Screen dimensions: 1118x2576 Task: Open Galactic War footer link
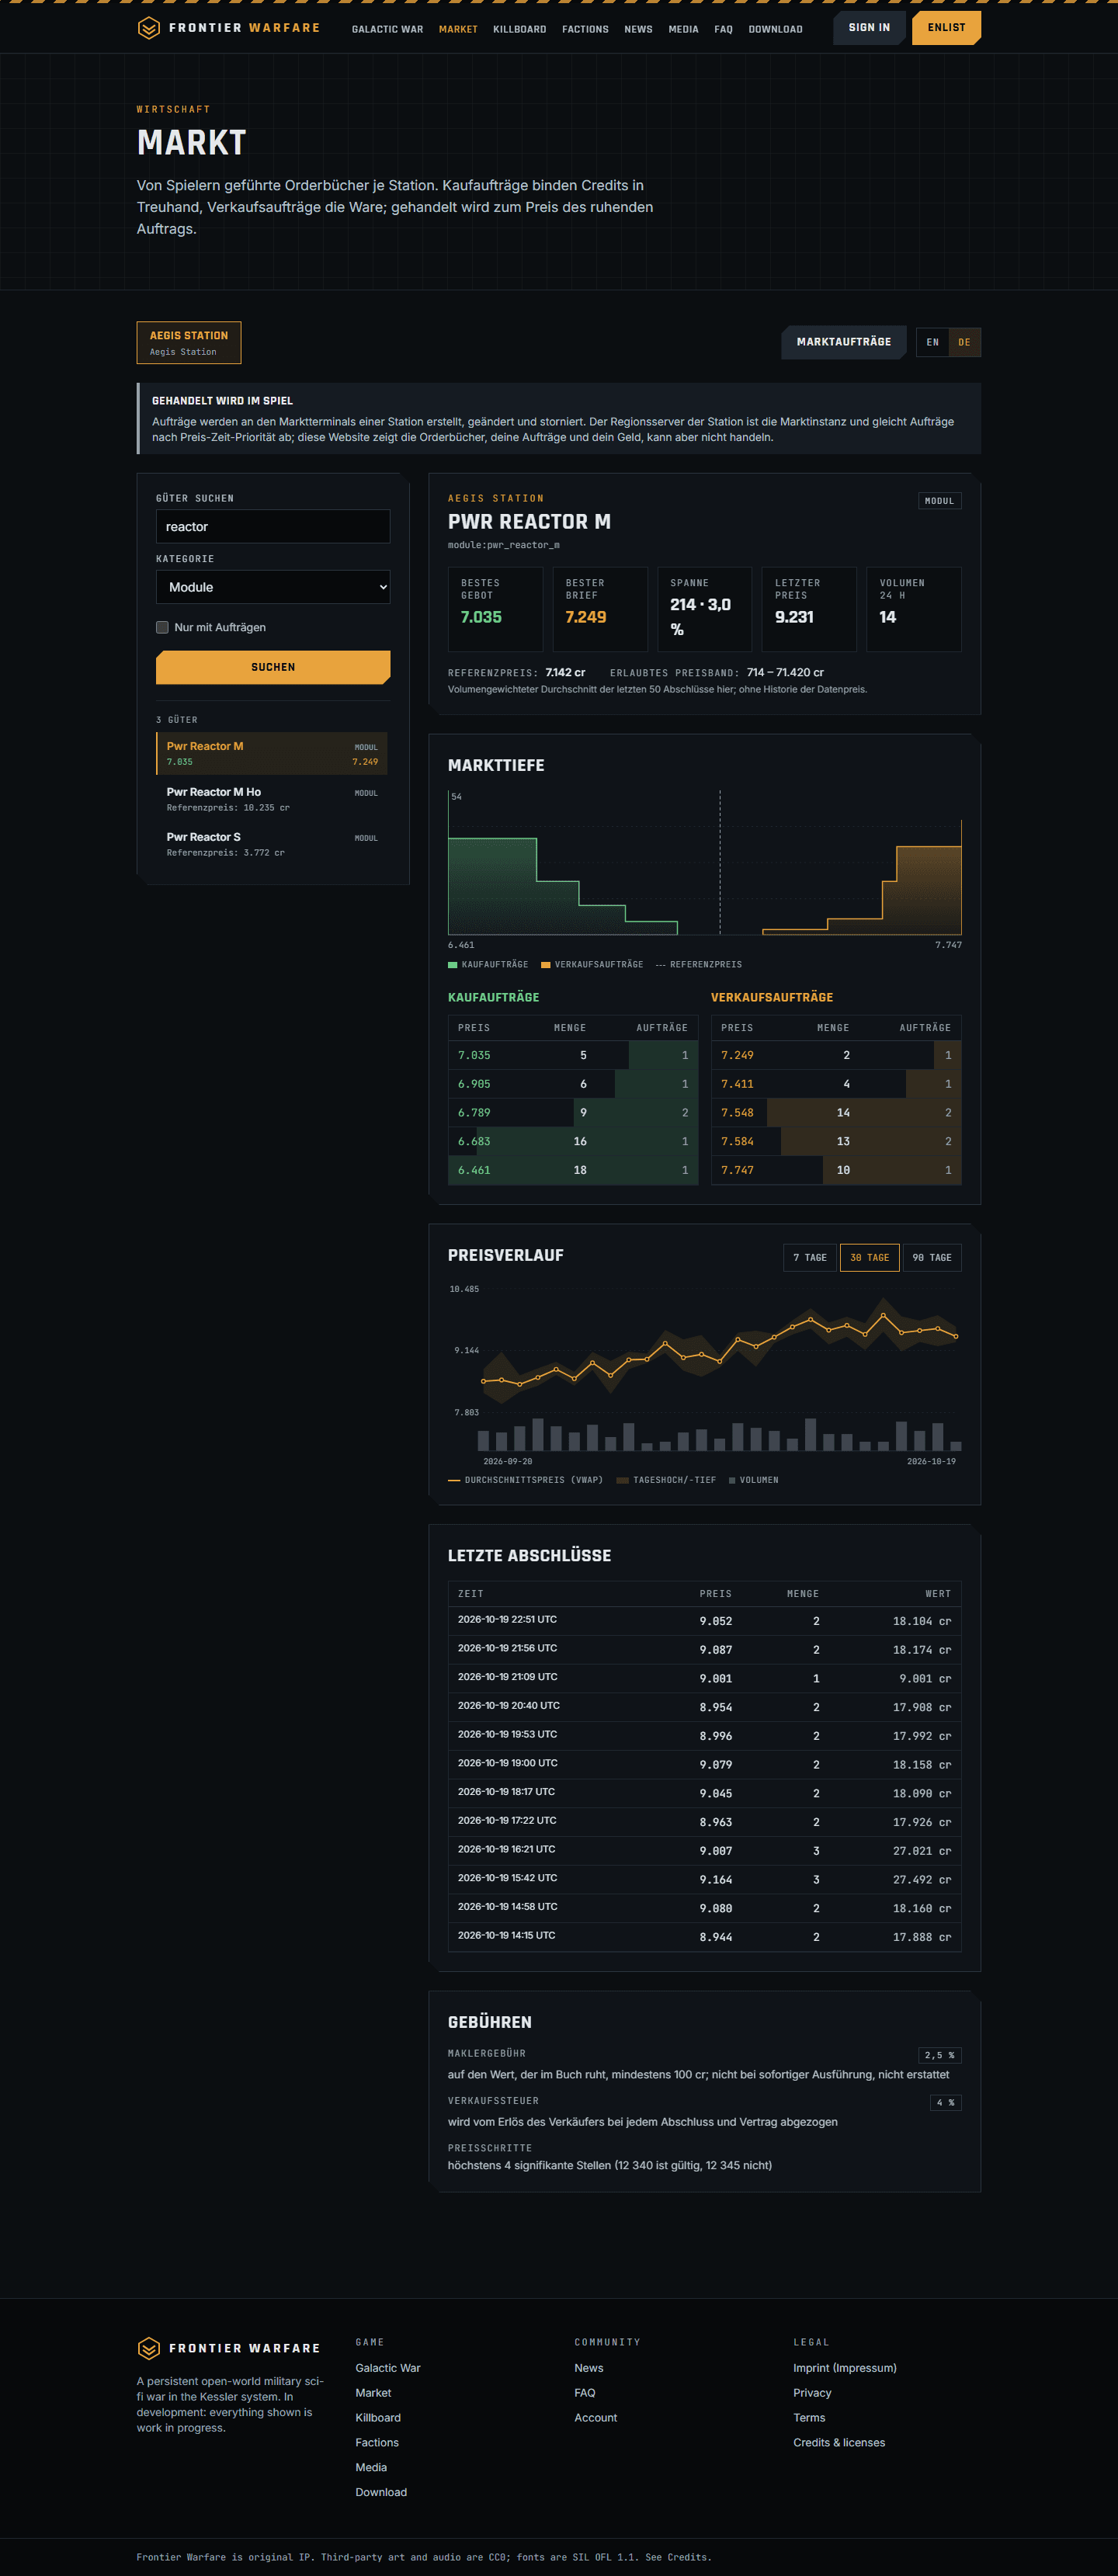pyautogui.click(x=388, y=2368)
